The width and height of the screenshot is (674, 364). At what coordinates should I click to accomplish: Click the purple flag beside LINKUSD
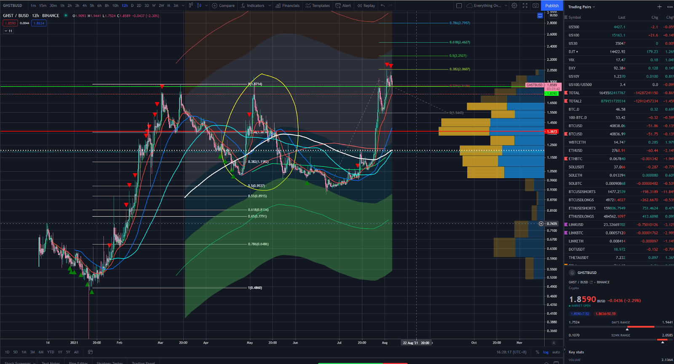(566, 225)
